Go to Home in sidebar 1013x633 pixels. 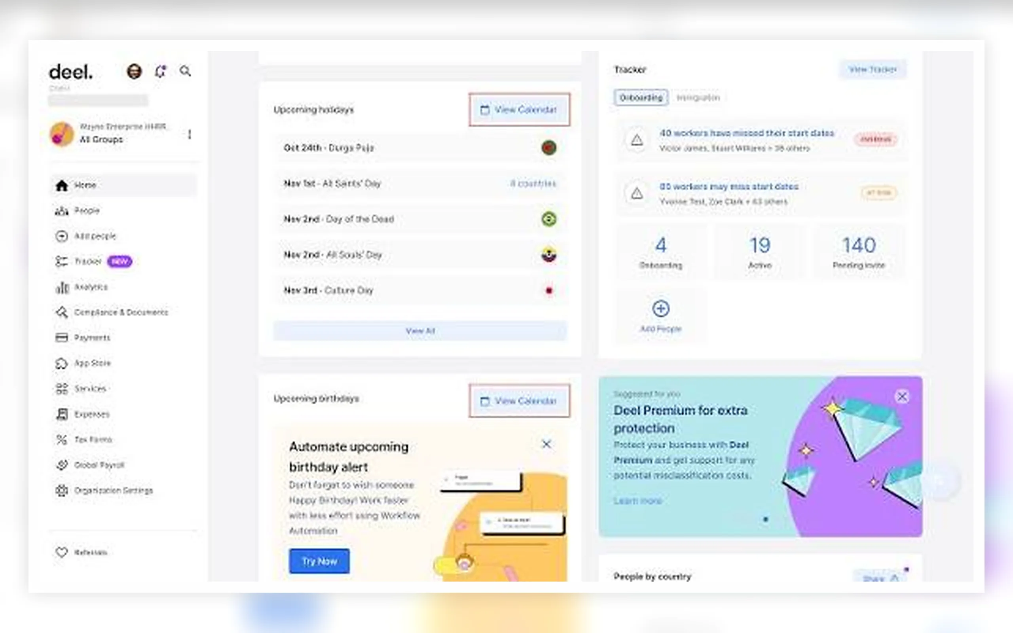pyautogui.click(x=124, y=185)
